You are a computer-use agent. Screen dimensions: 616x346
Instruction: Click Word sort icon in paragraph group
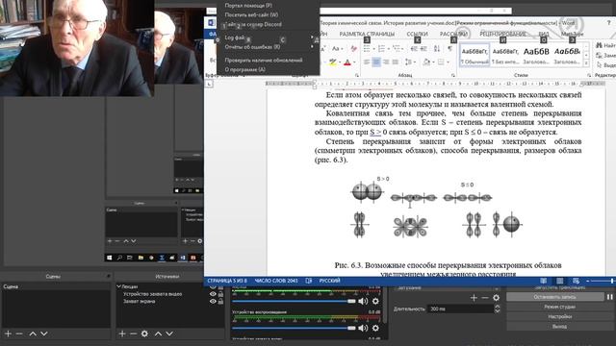pyautogui.click(x=437, y=49)
